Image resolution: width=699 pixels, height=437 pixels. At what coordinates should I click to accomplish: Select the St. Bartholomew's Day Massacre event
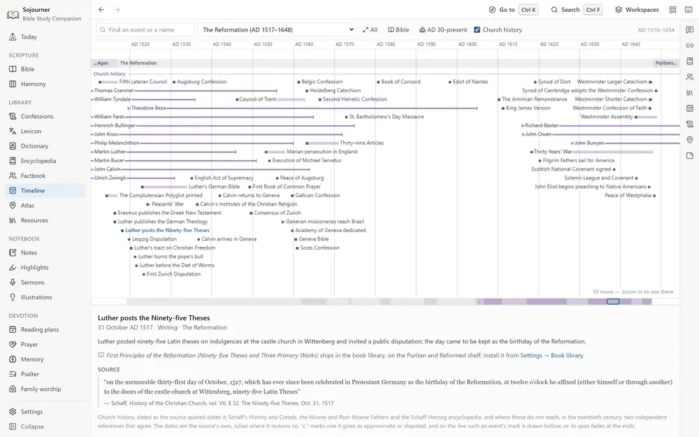click(x=384, y=117)
